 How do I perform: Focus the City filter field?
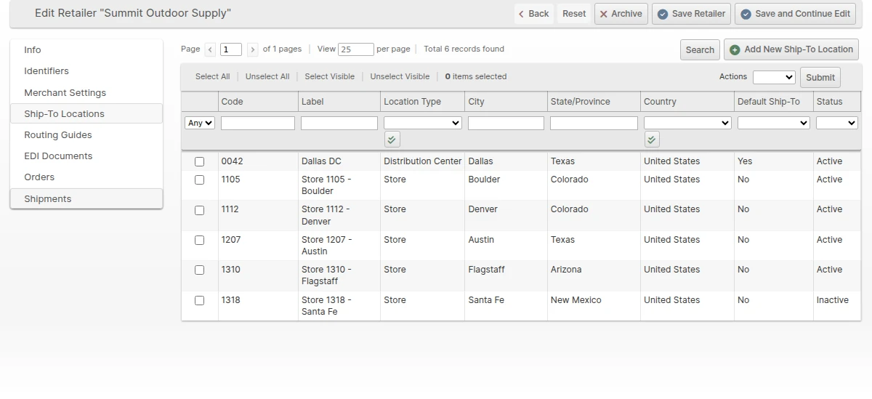point(506,123)
